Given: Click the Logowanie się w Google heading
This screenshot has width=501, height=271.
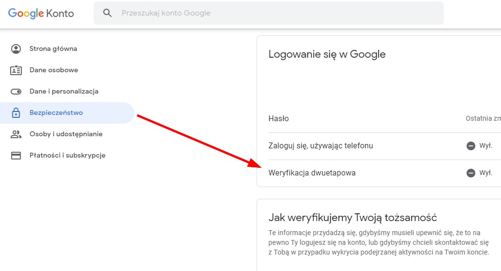Looking at the screenshot, I should click(x=327, y=54).
